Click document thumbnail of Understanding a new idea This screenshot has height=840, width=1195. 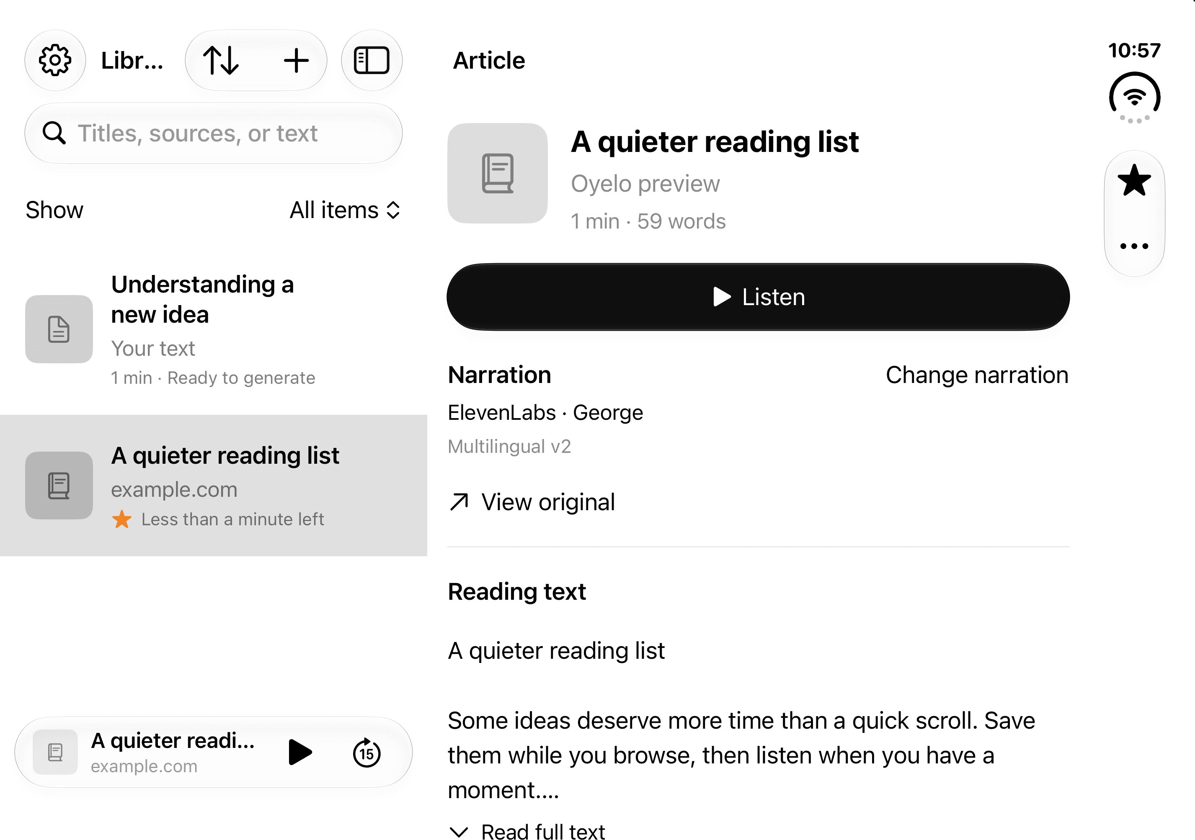[x=59, y=329]
